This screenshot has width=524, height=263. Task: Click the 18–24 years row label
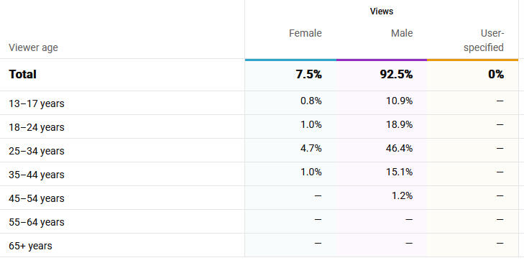[x=37, y=127]
